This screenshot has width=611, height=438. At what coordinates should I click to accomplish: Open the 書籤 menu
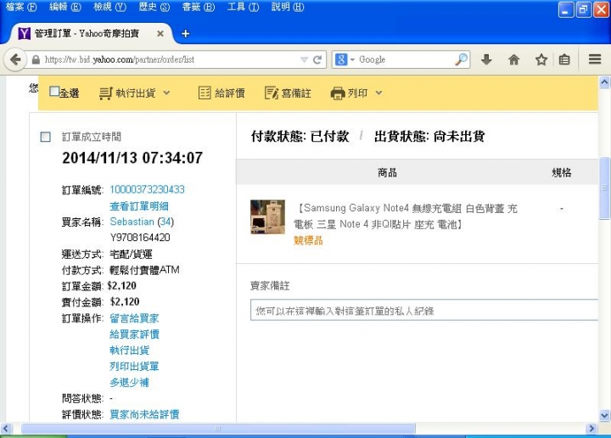(199, 7)
